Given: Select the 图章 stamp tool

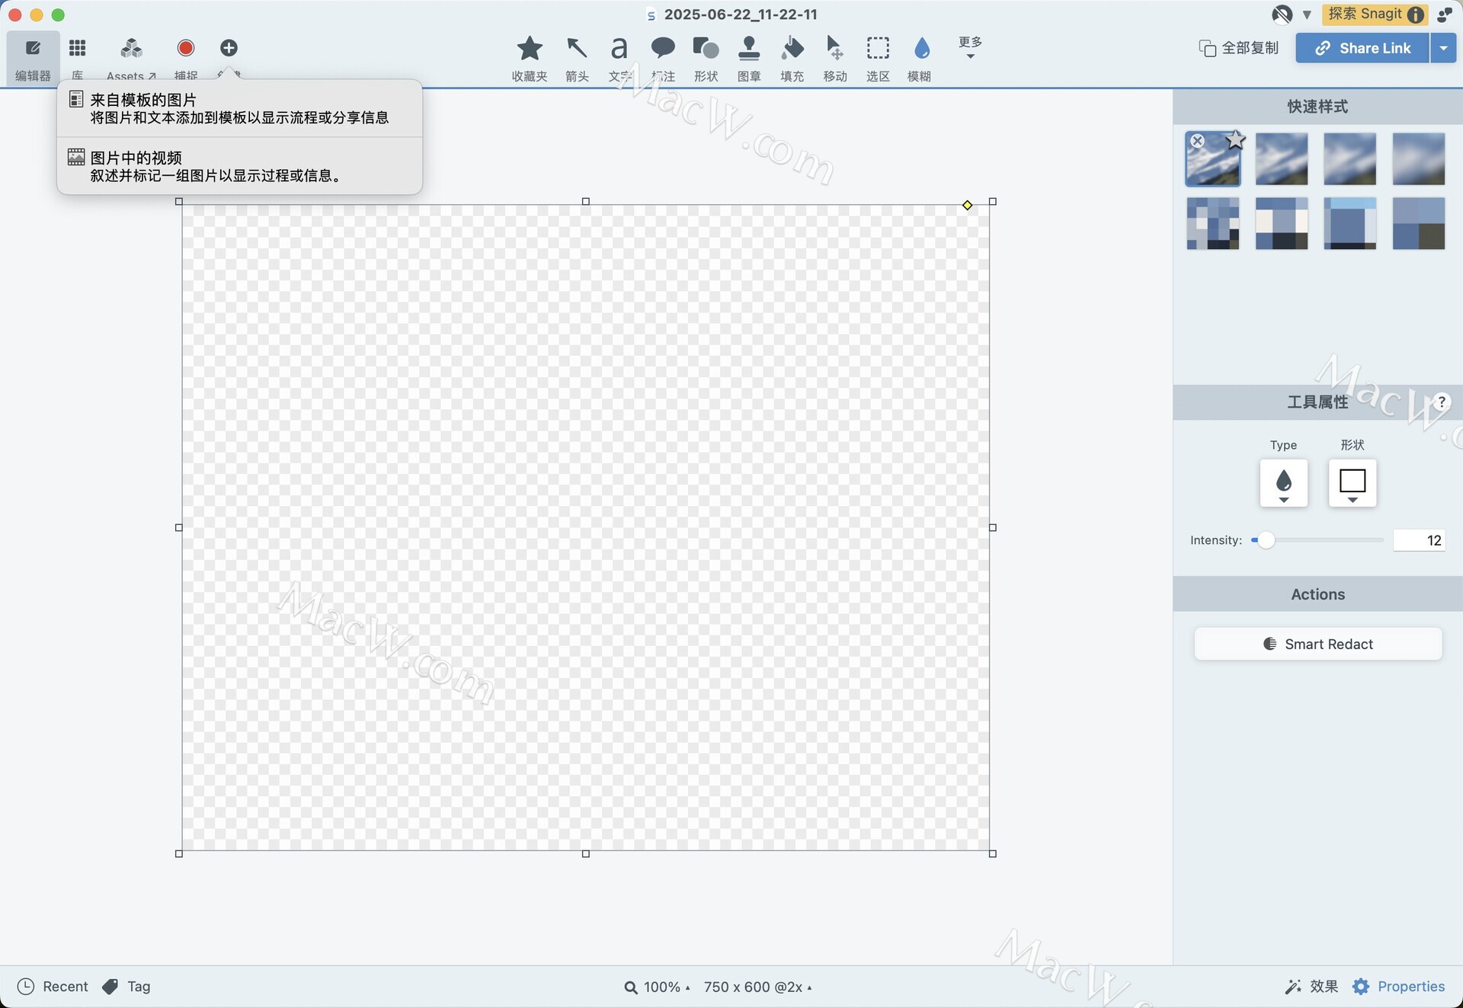Looking at the screenshot, I should [x=749, y=59].
